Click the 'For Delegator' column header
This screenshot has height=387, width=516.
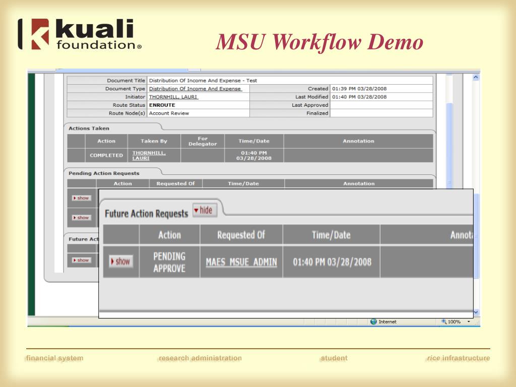coord(203,141)
